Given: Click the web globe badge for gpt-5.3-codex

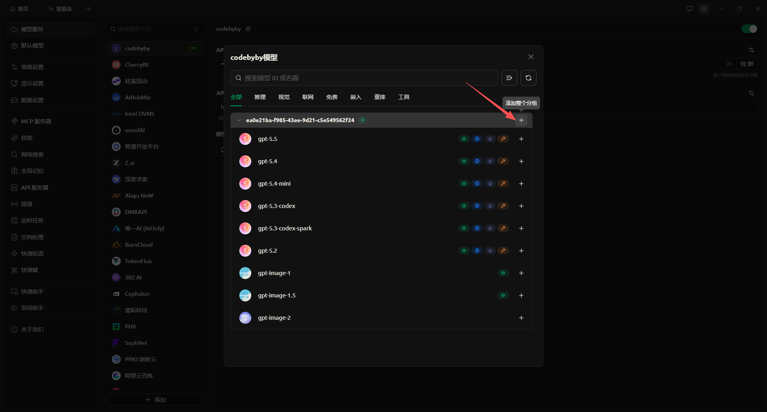Looking at the screenshot, I should [477, 206].
